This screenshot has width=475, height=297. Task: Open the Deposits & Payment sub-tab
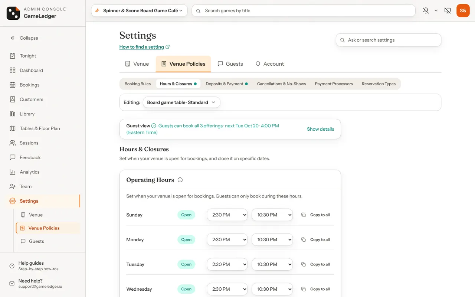click(x=227, y=84)
